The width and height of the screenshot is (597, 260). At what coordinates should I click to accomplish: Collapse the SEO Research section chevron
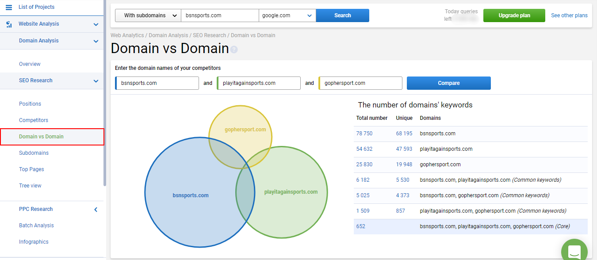tap(96, 81)
